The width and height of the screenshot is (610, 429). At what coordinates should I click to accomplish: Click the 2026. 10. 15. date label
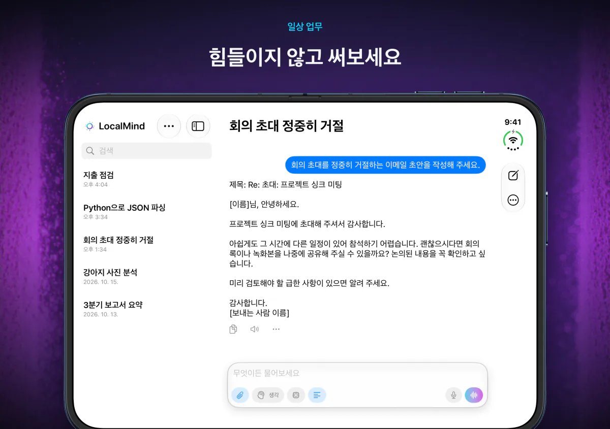101,282
